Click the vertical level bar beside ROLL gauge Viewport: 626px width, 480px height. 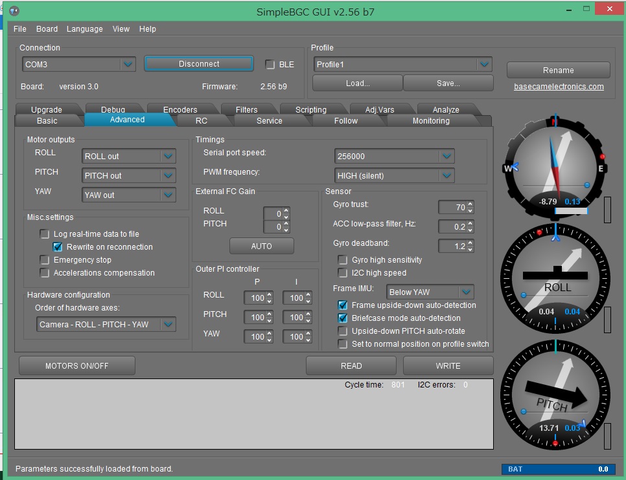607,320
